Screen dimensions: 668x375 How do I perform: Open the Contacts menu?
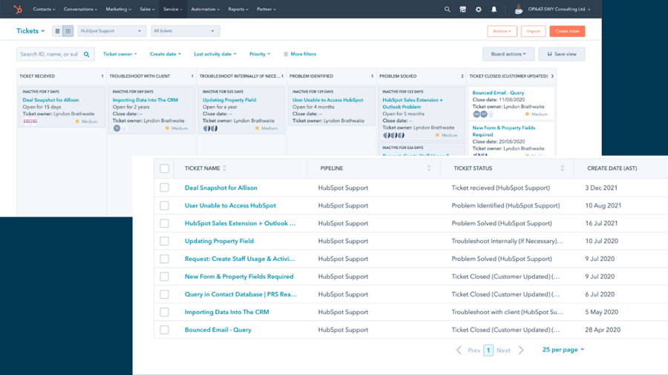[45, 9]
